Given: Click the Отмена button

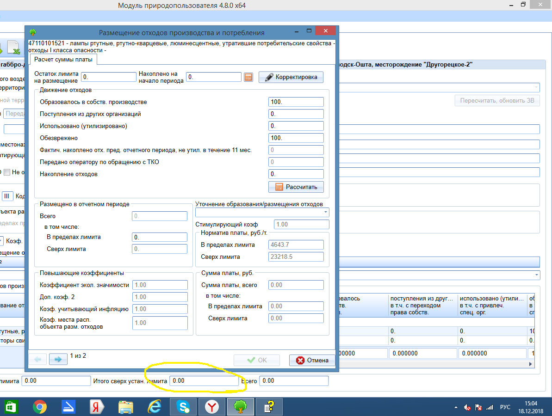Looking at the screenshot, I should point(312,360).
